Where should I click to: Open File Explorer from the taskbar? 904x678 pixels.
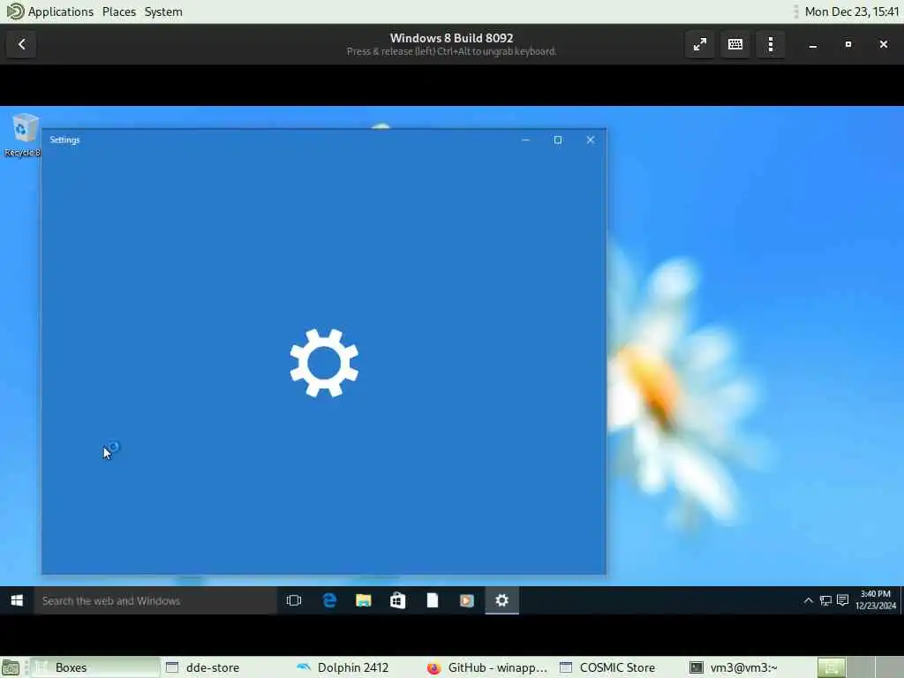tap(363, 600)
